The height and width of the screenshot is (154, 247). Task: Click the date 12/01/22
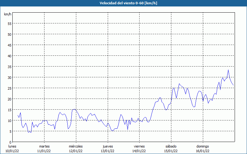(x=76, y=151)
